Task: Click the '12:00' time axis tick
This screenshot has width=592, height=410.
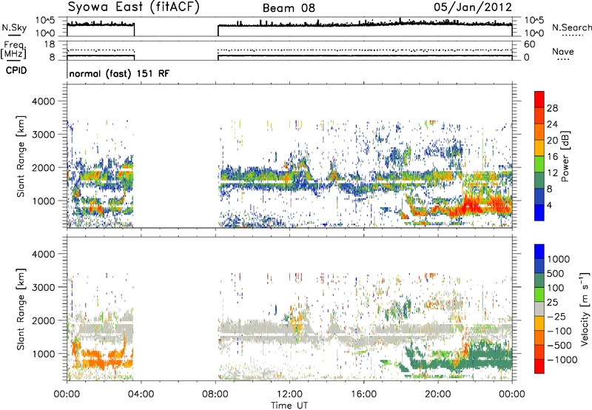Action: (x=289, y=394)
